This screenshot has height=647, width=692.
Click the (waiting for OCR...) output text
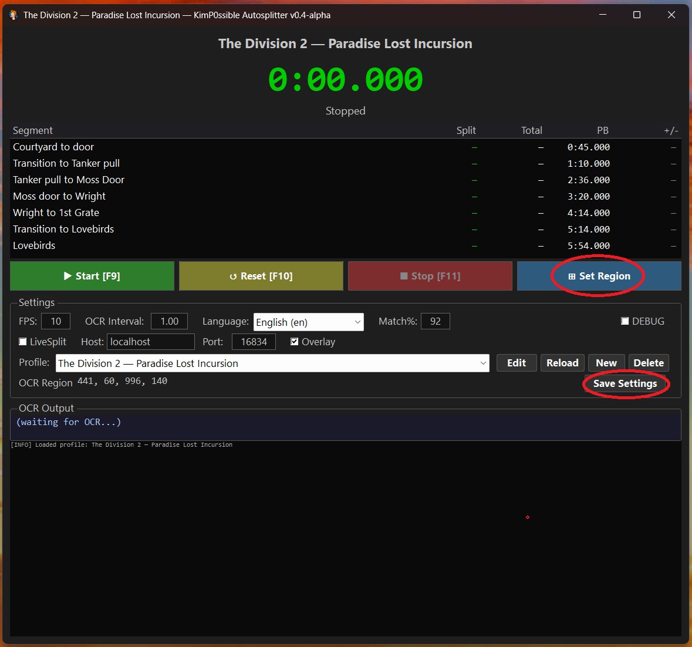coord(69,422)
